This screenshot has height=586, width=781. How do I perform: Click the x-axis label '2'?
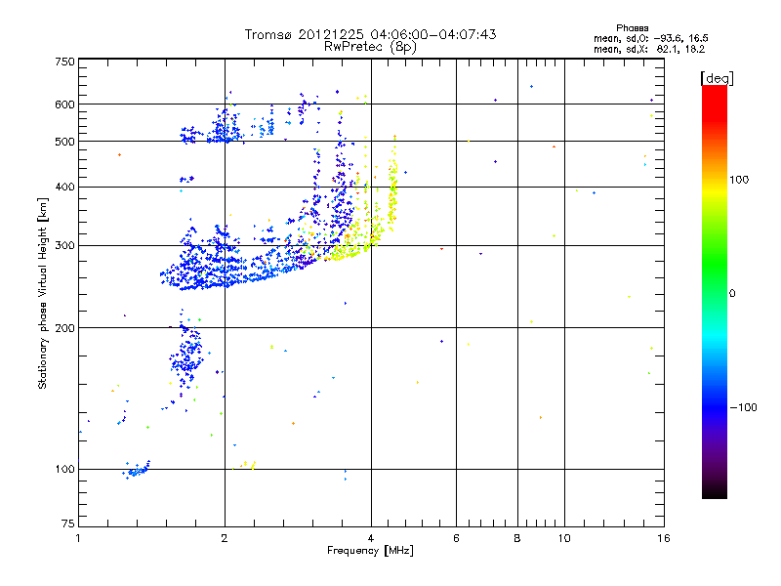(x=225, y=538)
